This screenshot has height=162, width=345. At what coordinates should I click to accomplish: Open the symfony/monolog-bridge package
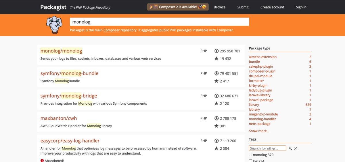point(69,96)
